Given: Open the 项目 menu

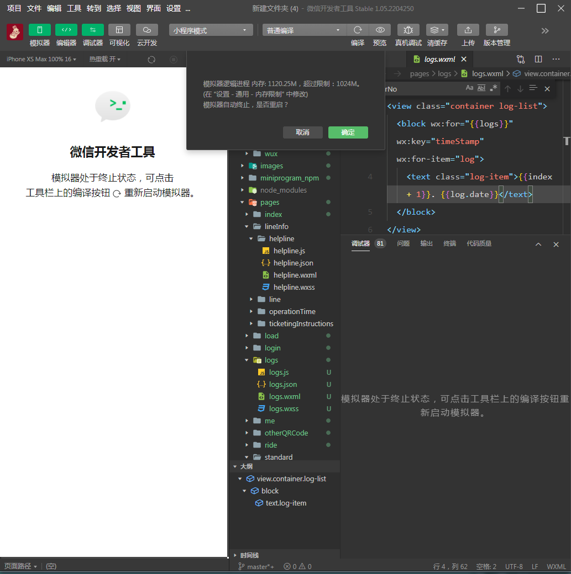Looking at the screenshot, I should (14, 8).
